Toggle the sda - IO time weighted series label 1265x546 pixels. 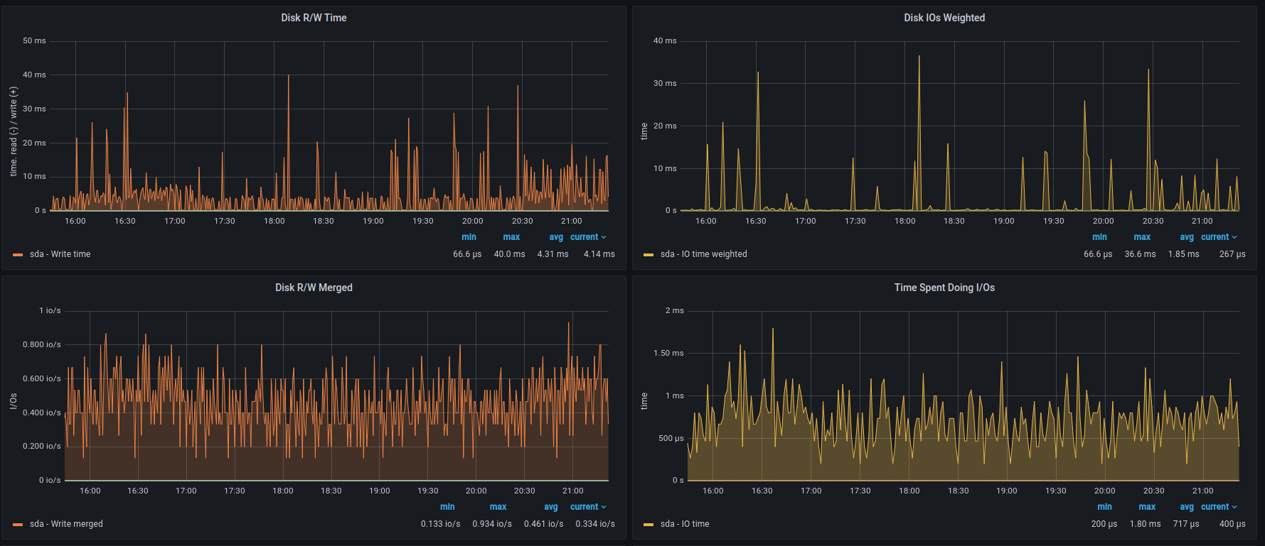pyautogui.click(x=703, y=254)
